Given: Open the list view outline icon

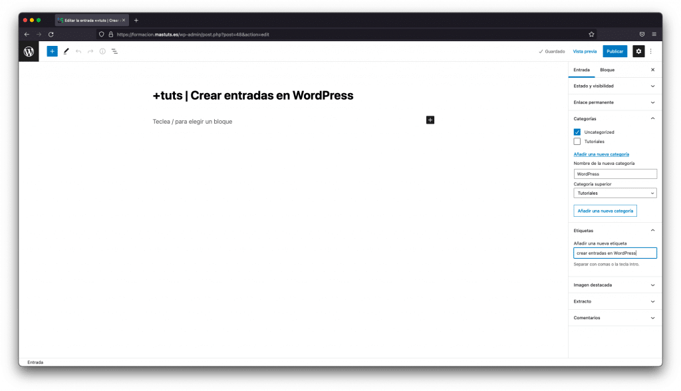Looking at the screenshot, I should (114, 51).
